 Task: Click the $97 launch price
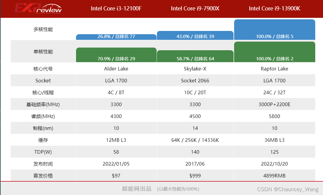point(116,176)
